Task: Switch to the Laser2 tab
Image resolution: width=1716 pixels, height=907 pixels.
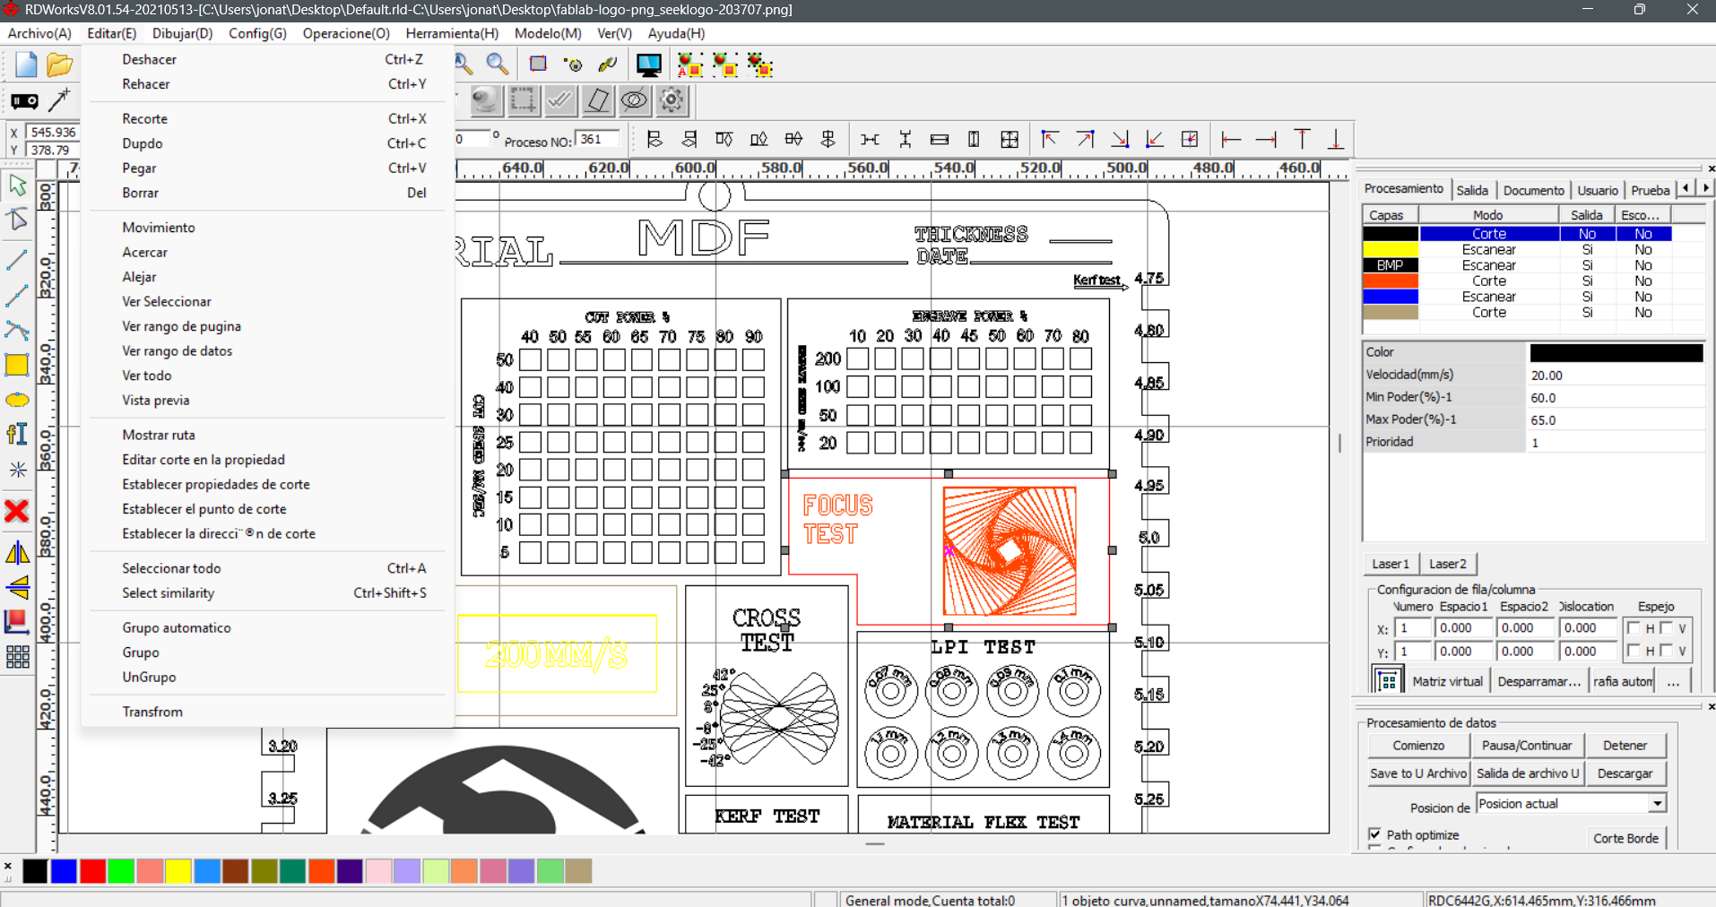Action: pyautogui.click(x=1448, y=564)
